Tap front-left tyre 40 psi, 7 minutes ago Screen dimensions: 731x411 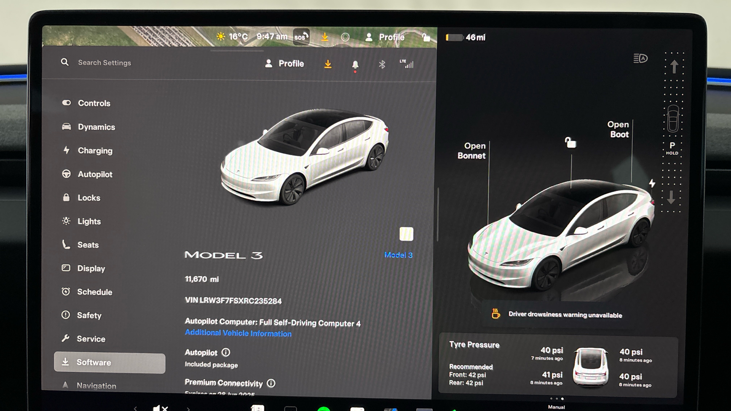pyautogui.click(x=547, y=353)
